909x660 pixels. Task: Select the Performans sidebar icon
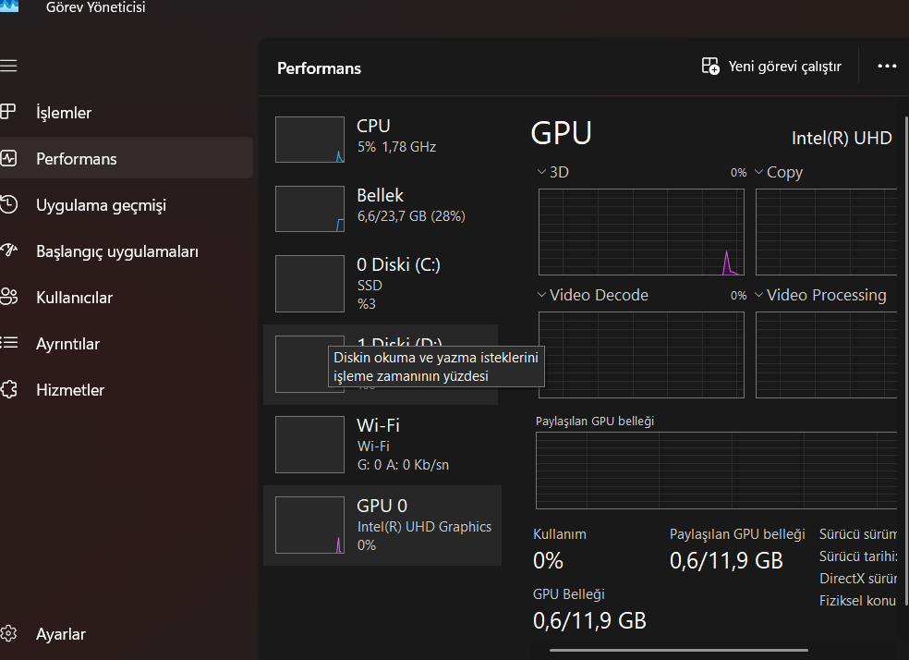[8, 159]
